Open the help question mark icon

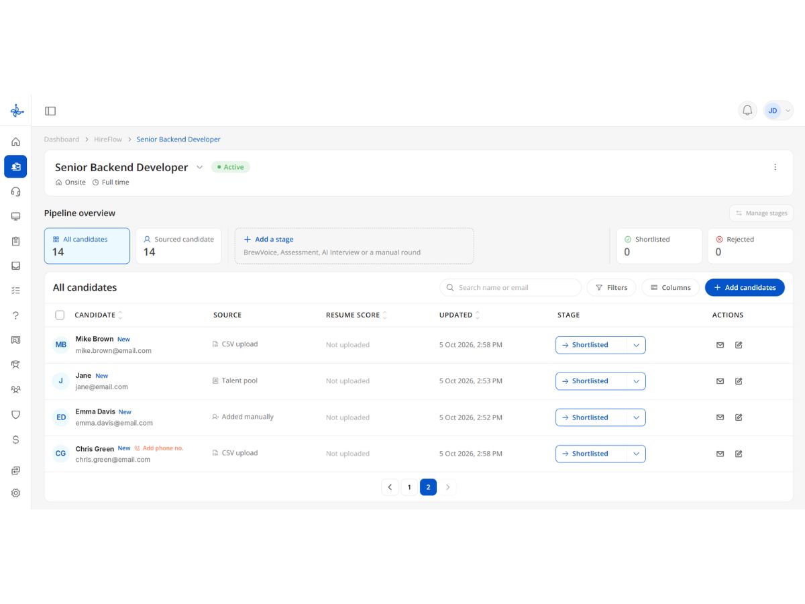[15, 315]
